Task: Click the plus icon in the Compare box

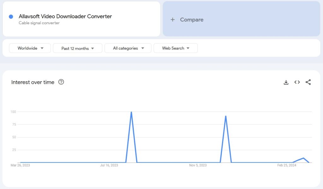Action: (x=173, y=19)
